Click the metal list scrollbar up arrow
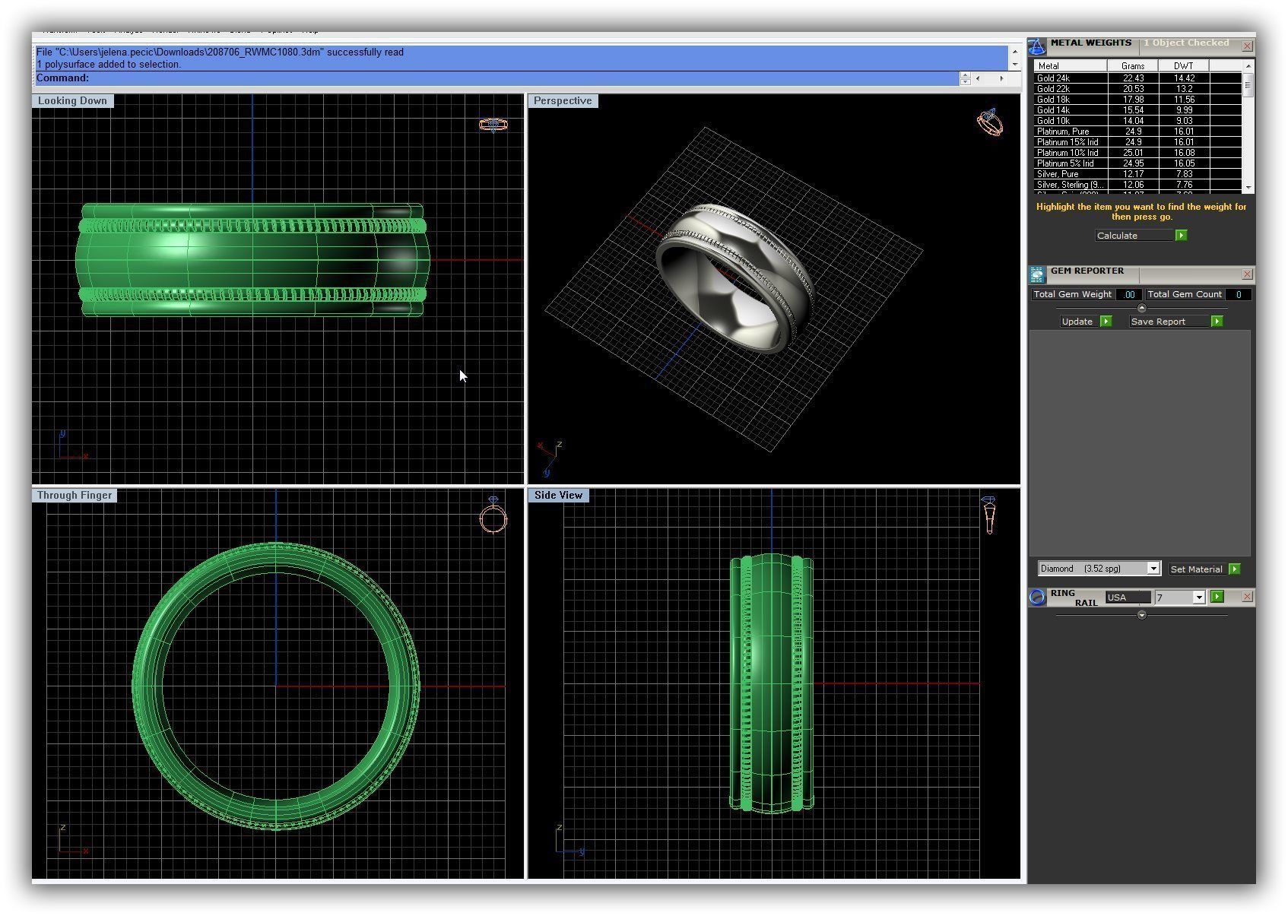This screenshot has height=916, width=1288. (x=1248, y=66)
